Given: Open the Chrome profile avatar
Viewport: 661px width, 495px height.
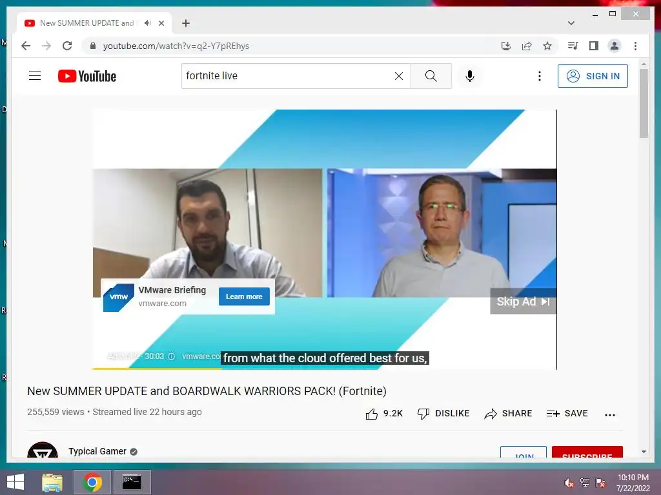Looking at the screenshot, I should [615, 46].
